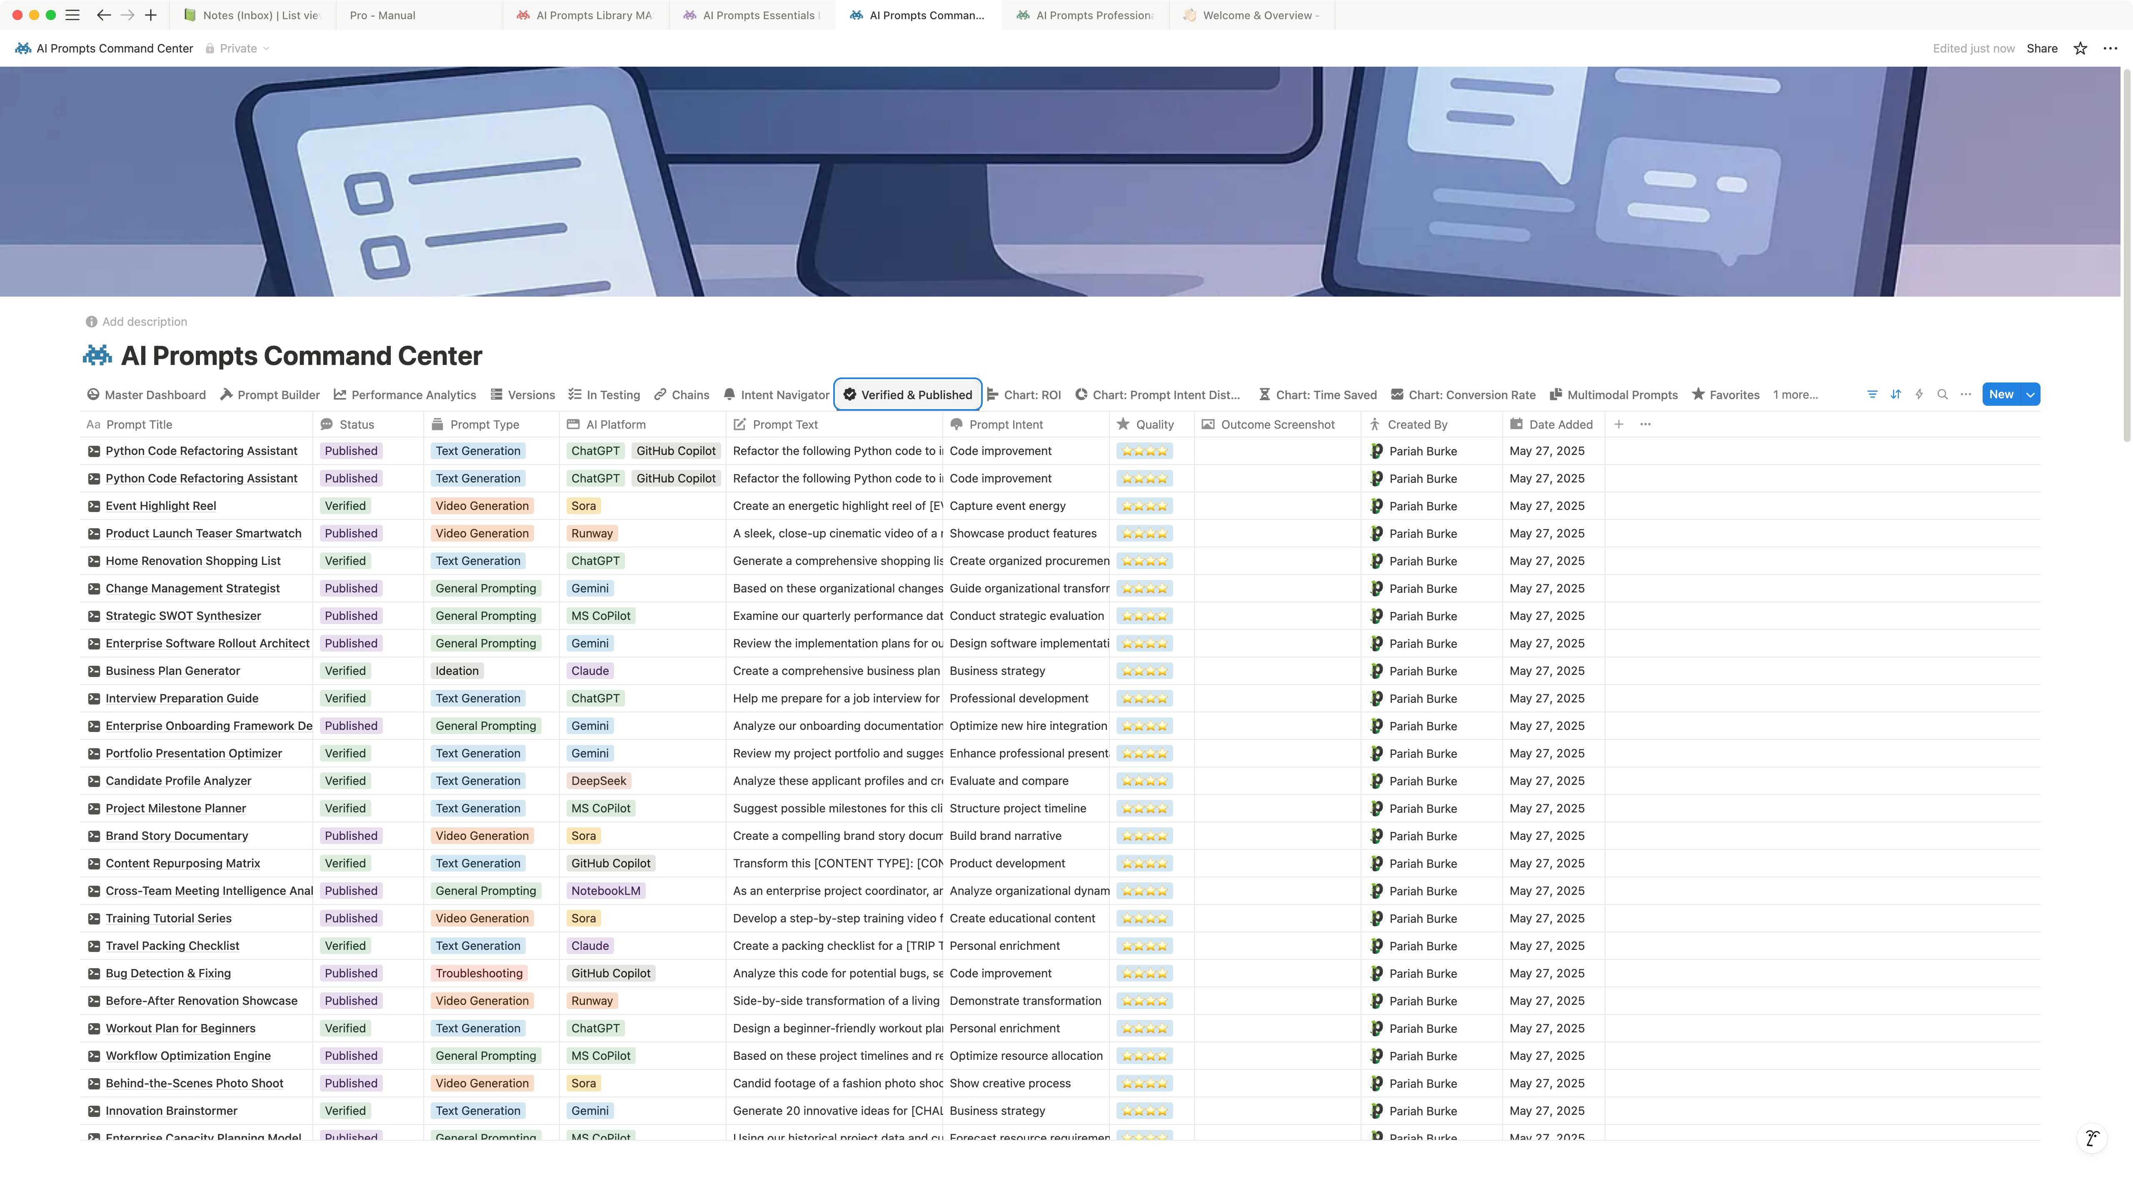
Task: Open the Prompt Intent column header menu
Action: [1025, 424]
